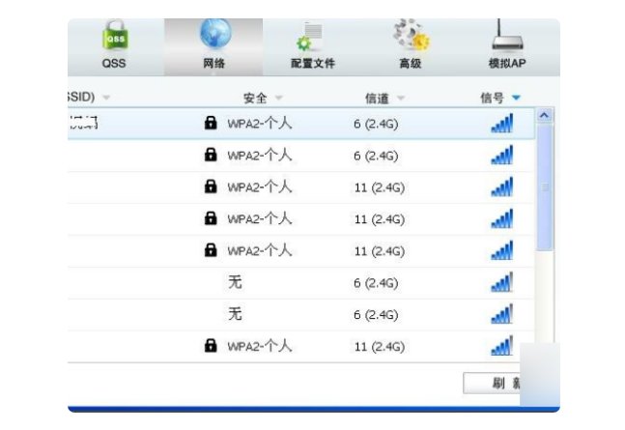625x430 pixels.
Task: Click the lock icon in the highlighted network row
Action: (x=211, y=123)
